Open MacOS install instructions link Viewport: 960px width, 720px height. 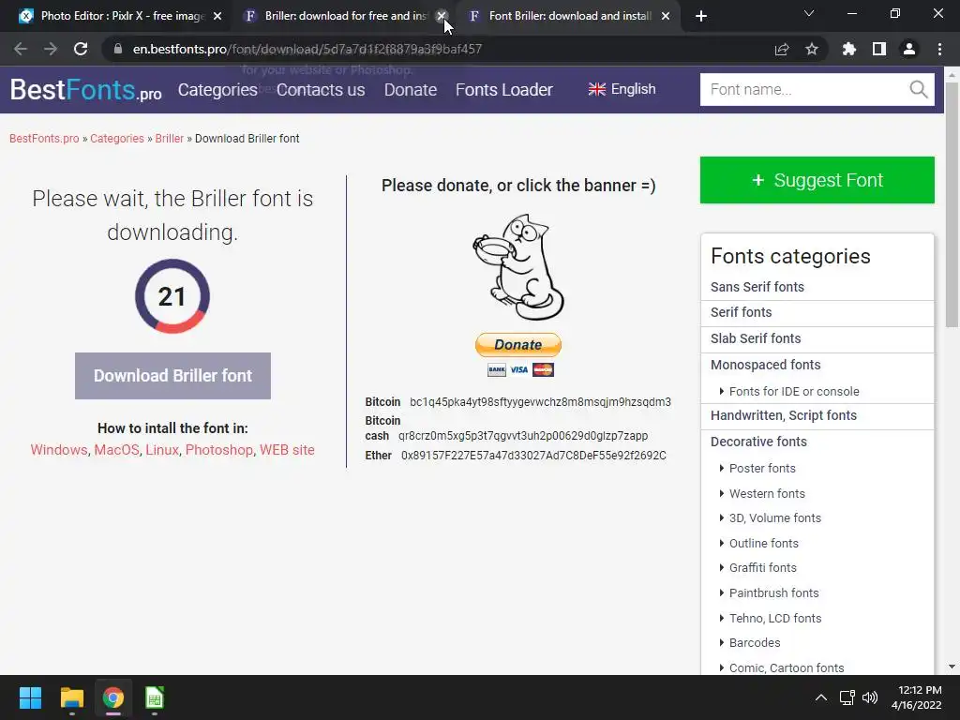point(117,450)
